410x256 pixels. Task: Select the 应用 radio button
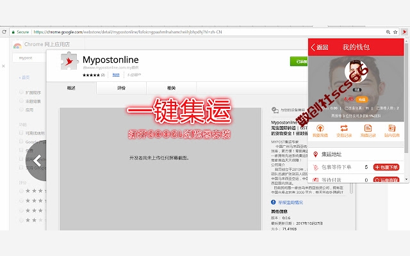[21, 109]
